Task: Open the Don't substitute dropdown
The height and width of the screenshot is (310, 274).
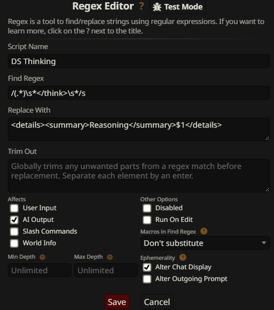Action: 205,243
